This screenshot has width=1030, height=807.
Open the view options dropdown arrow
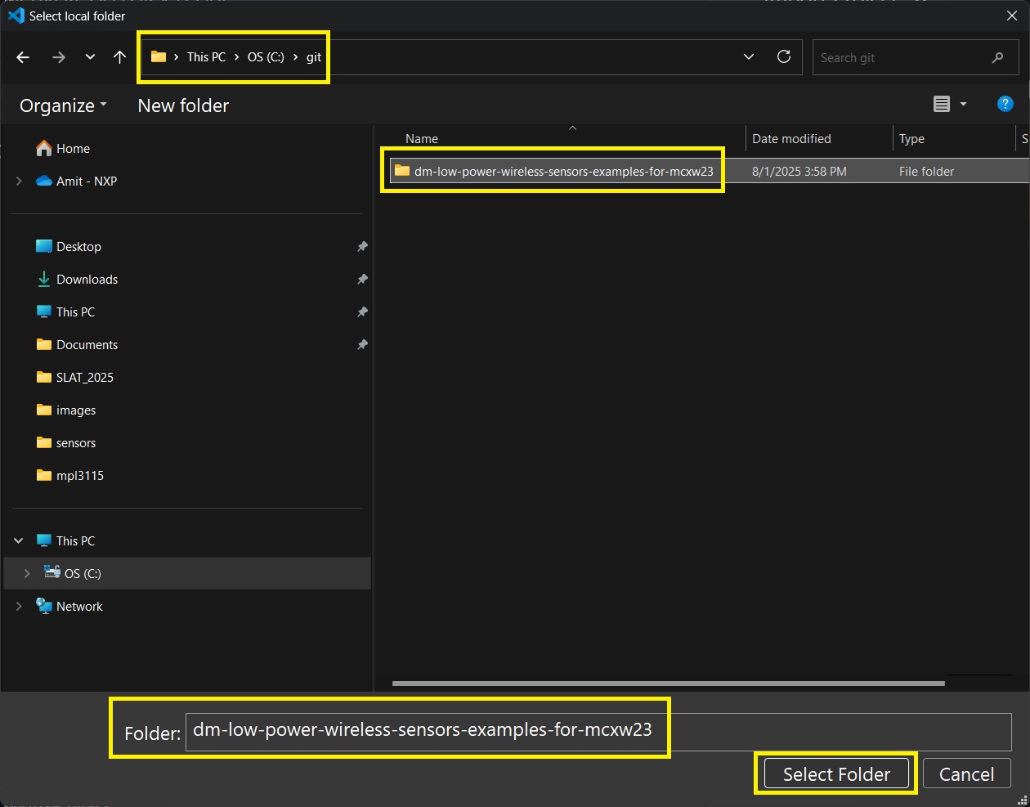pos(963,104)
